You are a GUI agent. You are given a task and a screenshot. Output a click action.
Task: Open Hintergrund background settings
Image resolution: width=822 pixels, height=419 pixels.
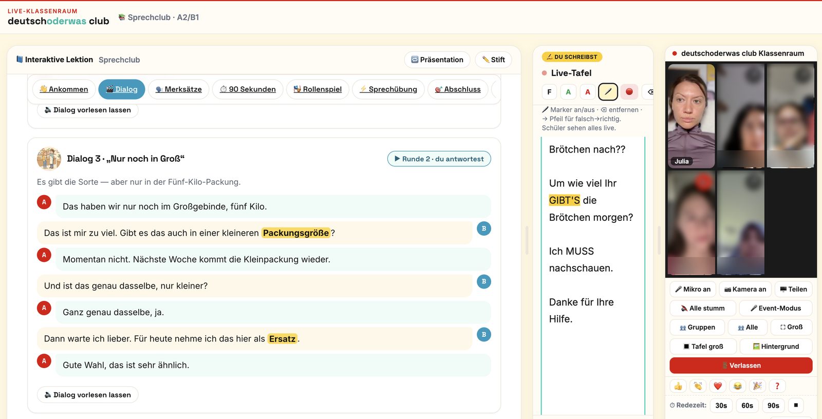tap(776, 346)
